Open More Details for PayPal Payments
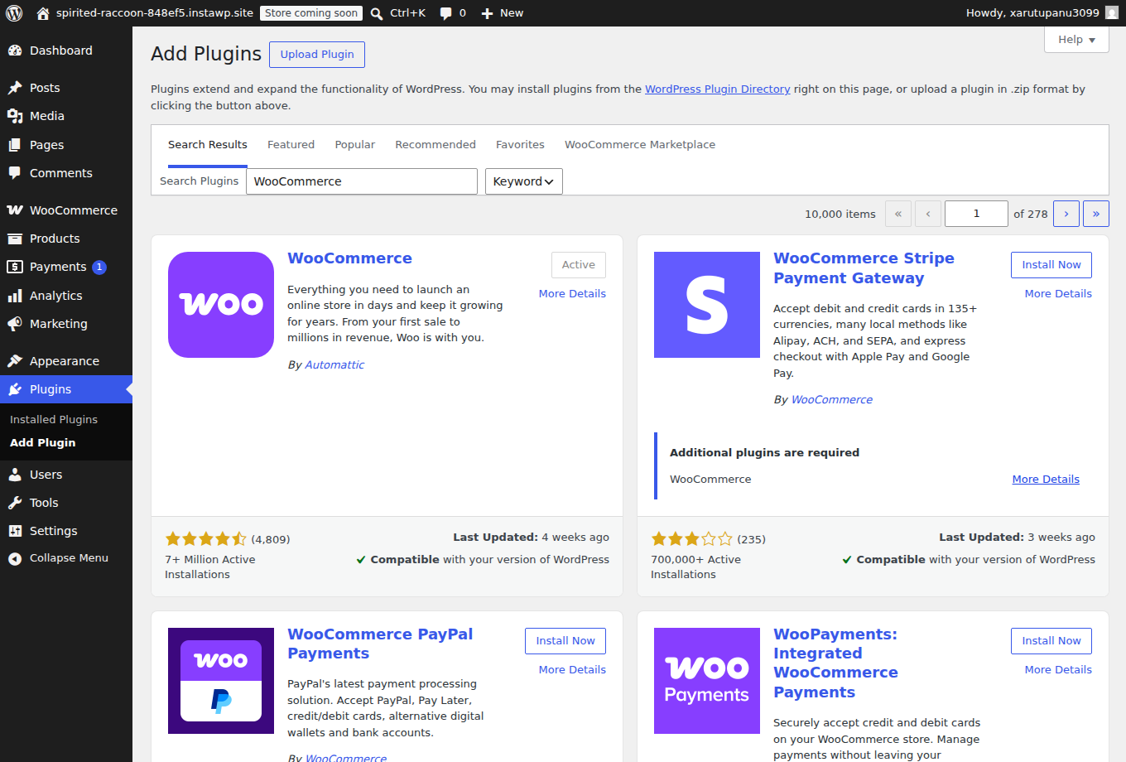The width and height of the screenshot is (1126, 762). tap(572, 670)
